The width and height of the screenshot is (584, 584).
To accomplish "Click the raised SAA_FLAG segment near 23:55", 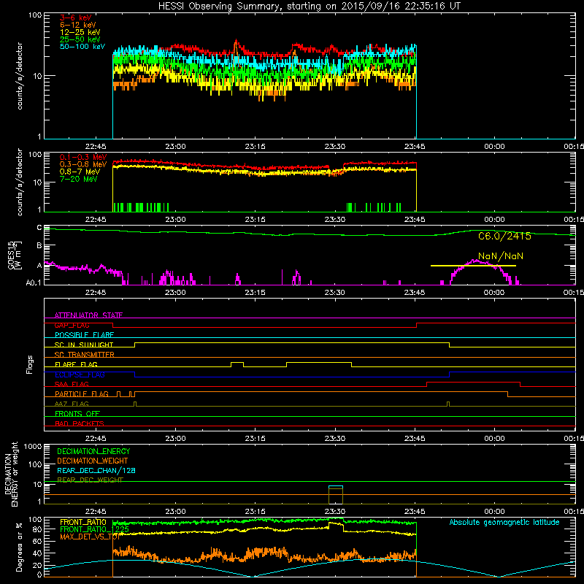I will [473, 382].
